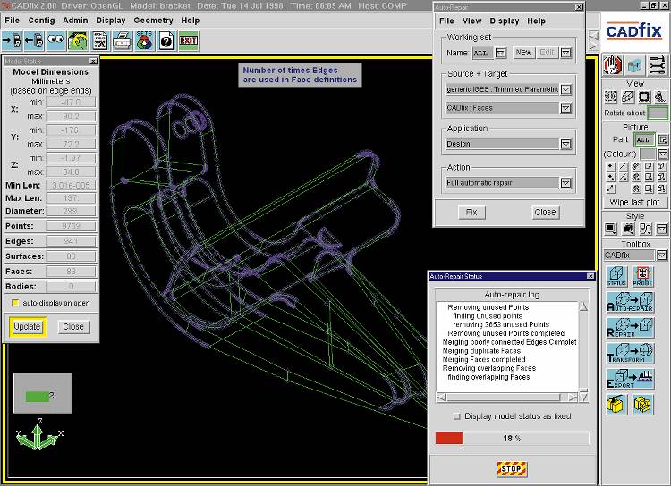Click the log scroll up arrow
This screenshot has height=486, width=671.
click(x=583, y=306)
